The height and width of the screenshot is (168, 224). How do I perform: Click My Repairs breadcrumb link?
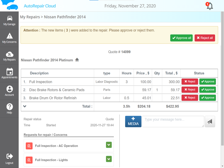click(x=30, y=17)
